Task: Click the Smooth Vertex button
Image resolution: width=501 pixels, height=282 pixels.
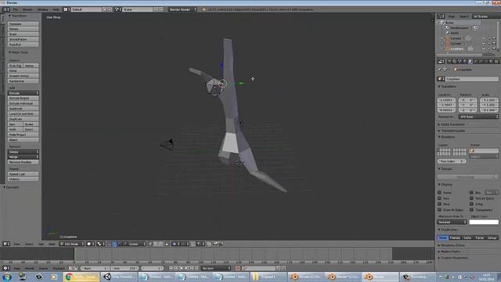Action: [x=23, y=76]
